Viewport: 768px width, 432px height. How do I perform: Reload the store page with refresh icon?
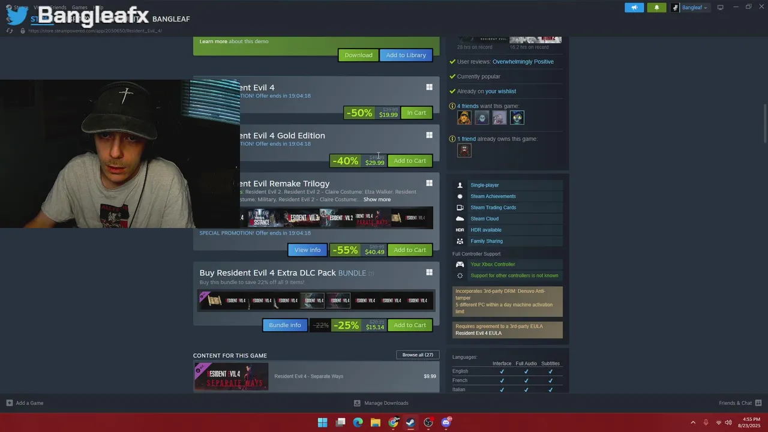10,31
